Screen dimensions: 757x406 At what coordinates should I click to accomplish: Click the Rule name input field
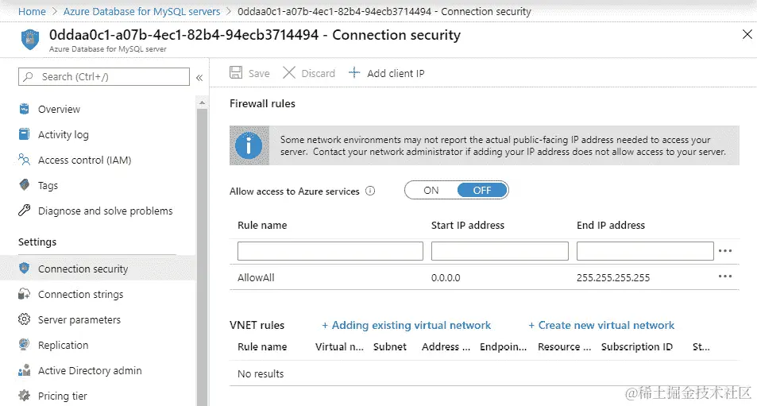(x=330, y=251)
